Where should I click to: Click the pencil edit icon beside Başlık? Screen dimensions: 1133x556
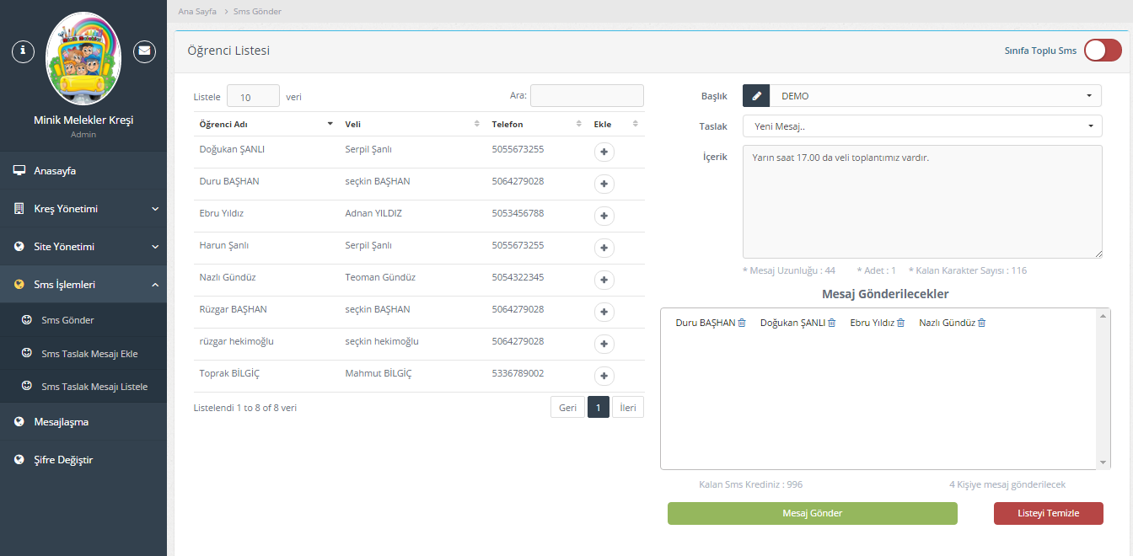[756, 96]
